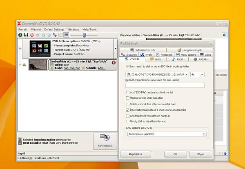The image size is (245, 169).
Task: Click the red Remove icon in toolbar
Action: [x=32, y=35]
